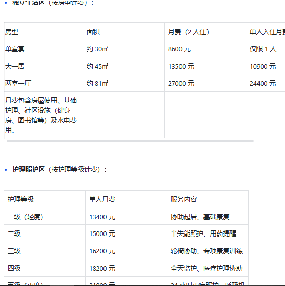285x286 pixels.
Task: Select the '房型' header cell
Action: click(43, 32)
